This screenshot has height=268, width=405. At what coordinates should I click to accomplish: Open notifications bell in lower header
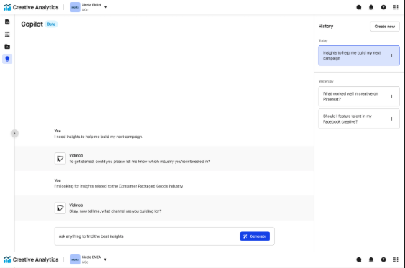(371, 259)
